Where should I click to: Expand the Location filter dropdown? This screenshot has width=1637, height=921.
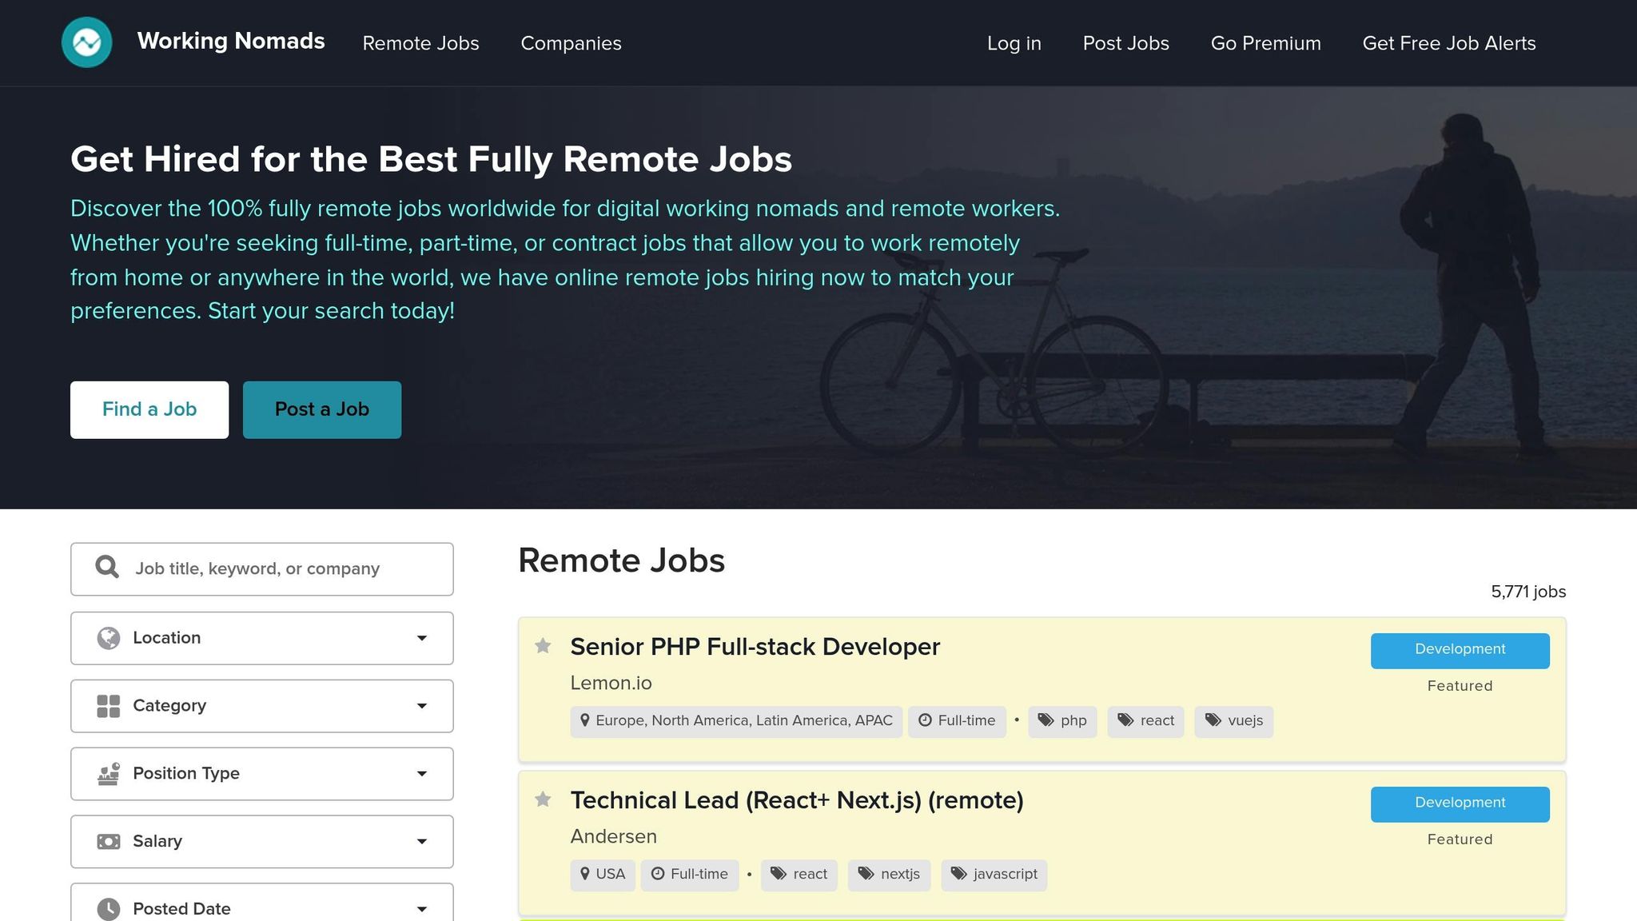pyautogui.click(x=421, y=637)
